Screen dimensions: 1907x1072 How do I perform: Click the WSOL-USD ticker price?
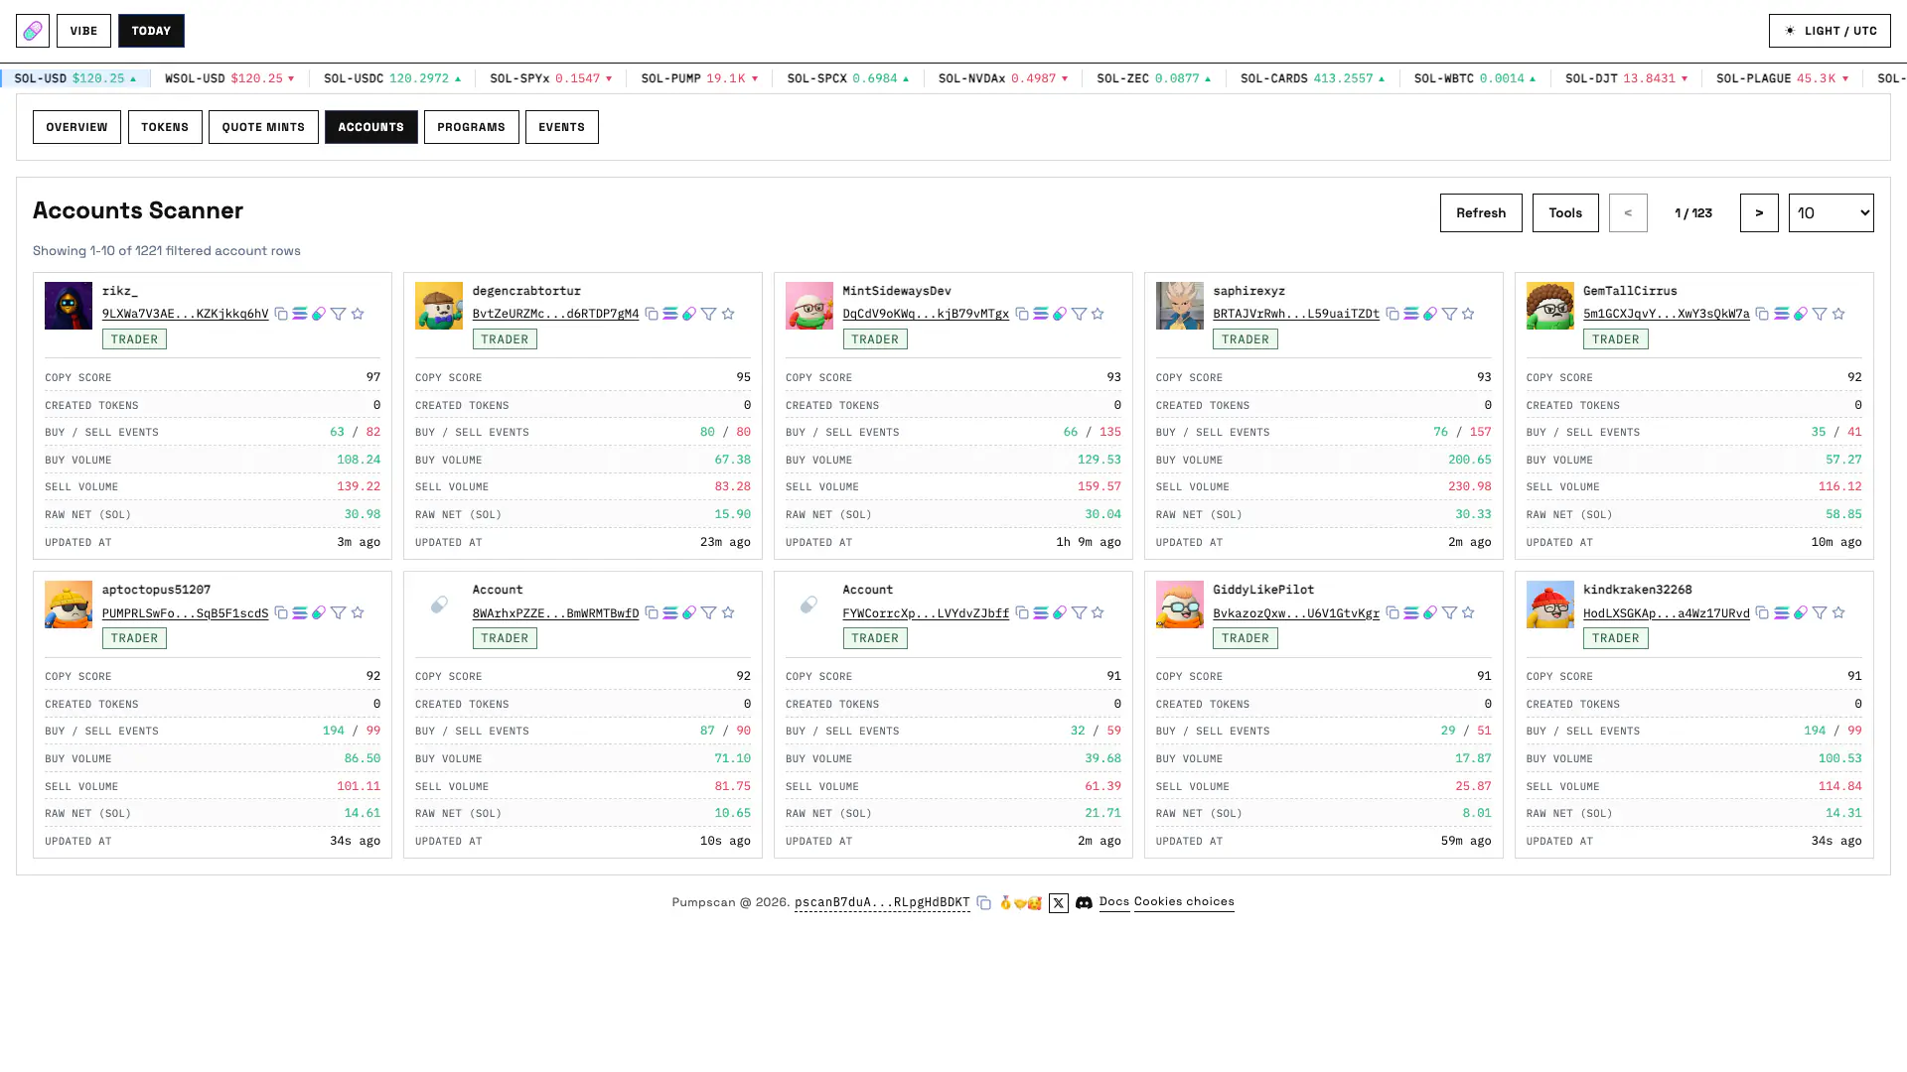257,78
